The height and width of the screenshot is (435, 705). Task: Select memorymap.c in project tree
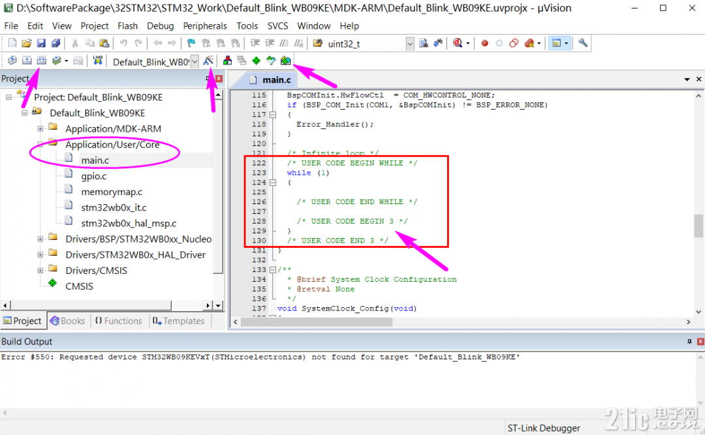coord(112,192)
